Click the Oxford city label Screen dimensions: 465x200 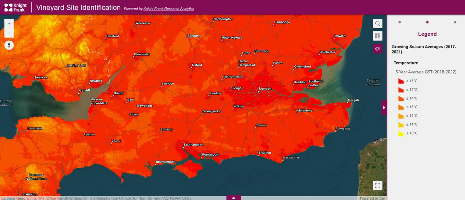point(197,65)
